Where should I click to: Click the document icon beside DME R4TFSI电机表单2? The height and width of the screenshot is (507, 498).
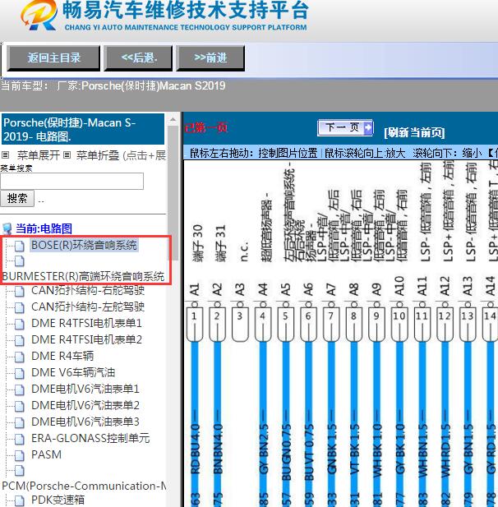[x=20, y=340]
